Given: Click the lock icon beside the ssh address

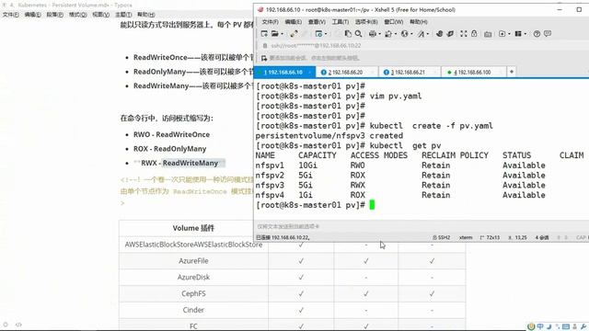Looking at the screenshot, I should point(265,45).
